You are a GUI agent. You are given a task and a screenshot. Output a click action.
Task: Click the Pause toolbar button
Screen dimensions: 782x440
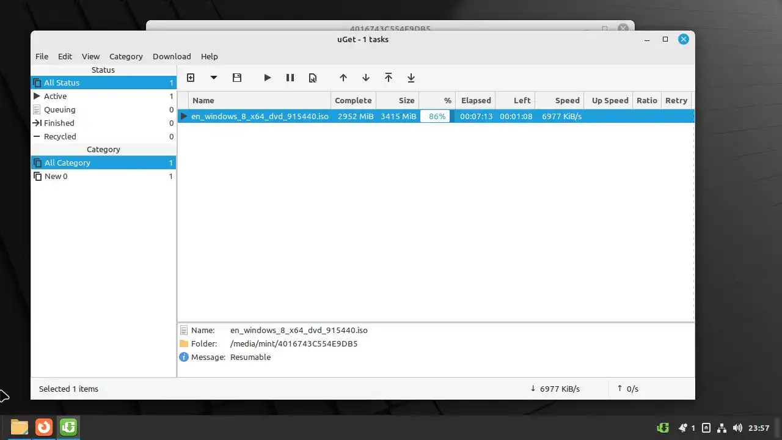[290, 78]
